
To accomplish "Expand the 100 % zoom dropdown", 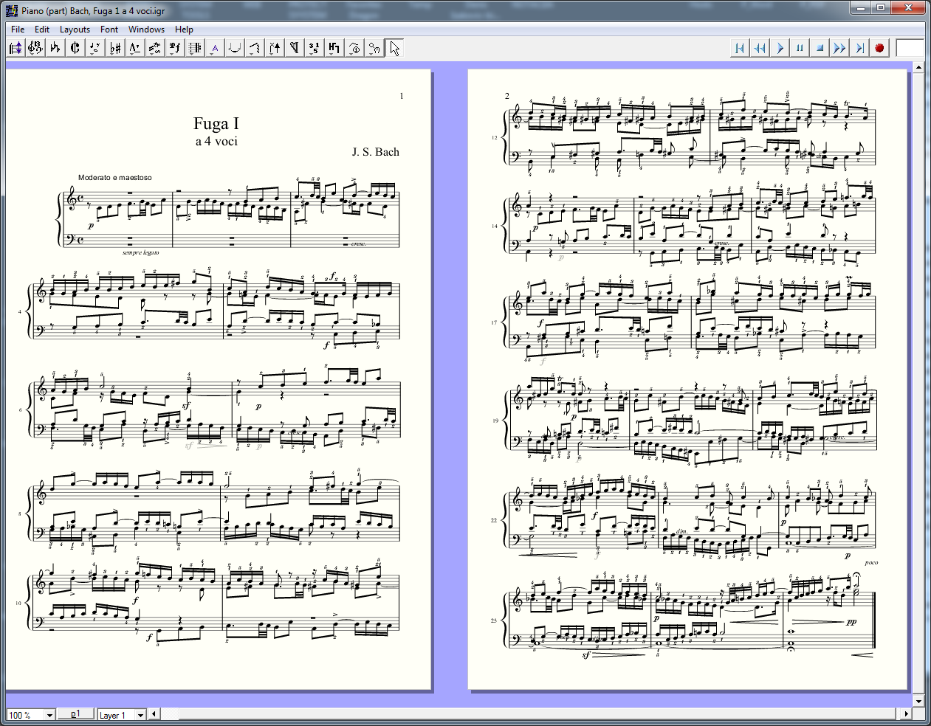I will coord(49,715).
